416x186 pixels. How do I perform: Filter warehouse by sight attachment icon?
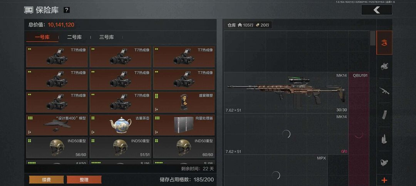384,162
